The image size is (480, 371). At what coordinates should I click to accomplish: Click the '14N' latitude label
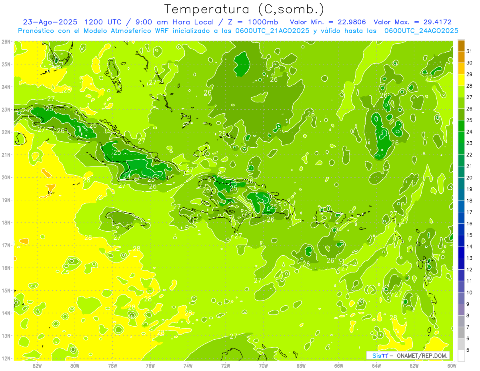pos(6,313)
